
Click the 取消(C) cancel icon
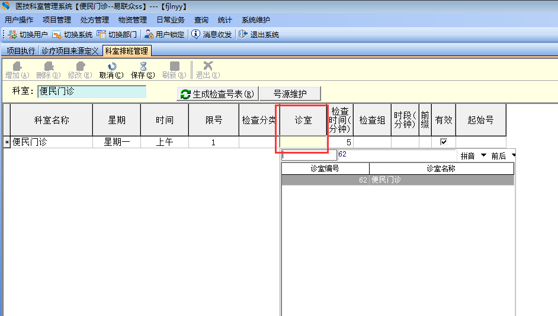point(112,66)
